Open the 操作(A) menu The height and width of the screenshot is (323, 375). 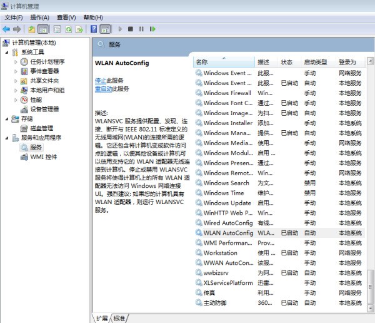(x=40, y=18)
